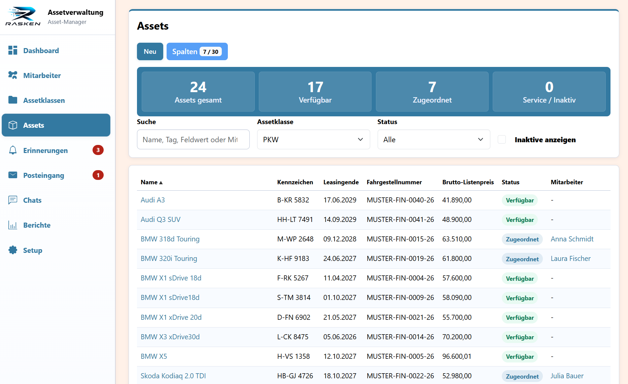628x384 pixels.
Task: Click license plate HH-LT 7491
Action: [295, 220]
